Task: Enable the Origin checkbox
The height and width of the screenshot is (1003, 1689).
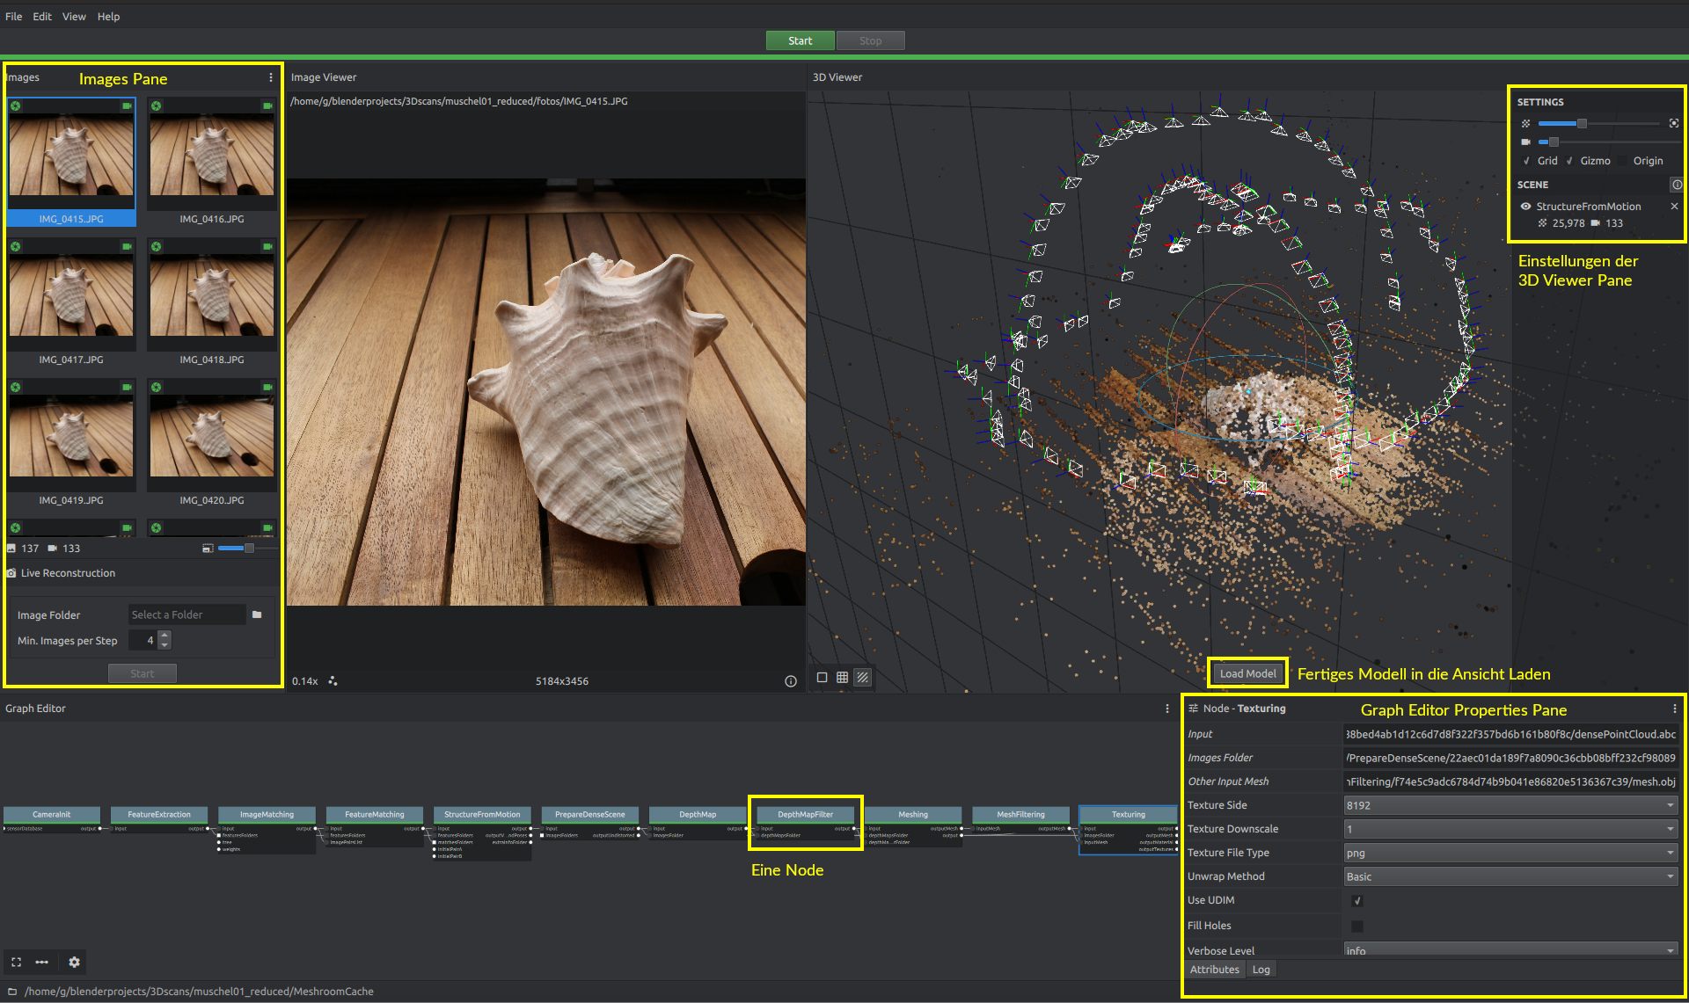Action: click(1624, 161)
